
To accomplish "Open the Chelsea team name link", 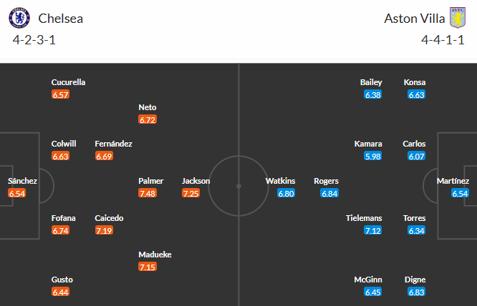I will 61,18.
